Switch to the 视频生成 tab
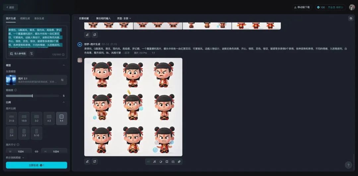This screenshot has width=358, height=176. point(25,18)
